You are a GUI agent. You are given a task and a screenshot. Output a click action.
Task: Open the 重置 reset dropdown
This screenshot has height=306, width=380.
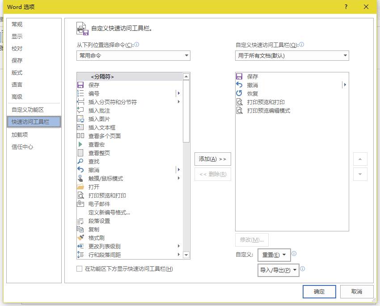coord(274,255)
